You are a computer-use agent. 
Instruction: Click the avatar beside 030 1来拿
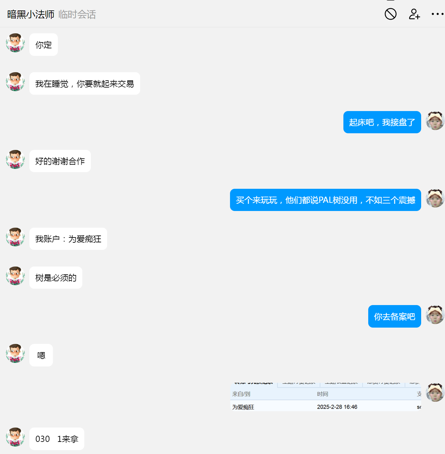pyautogui.click(x=15, y=437)
